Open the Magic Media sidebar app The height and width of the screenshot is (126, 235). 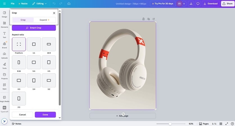coord(4,99)
